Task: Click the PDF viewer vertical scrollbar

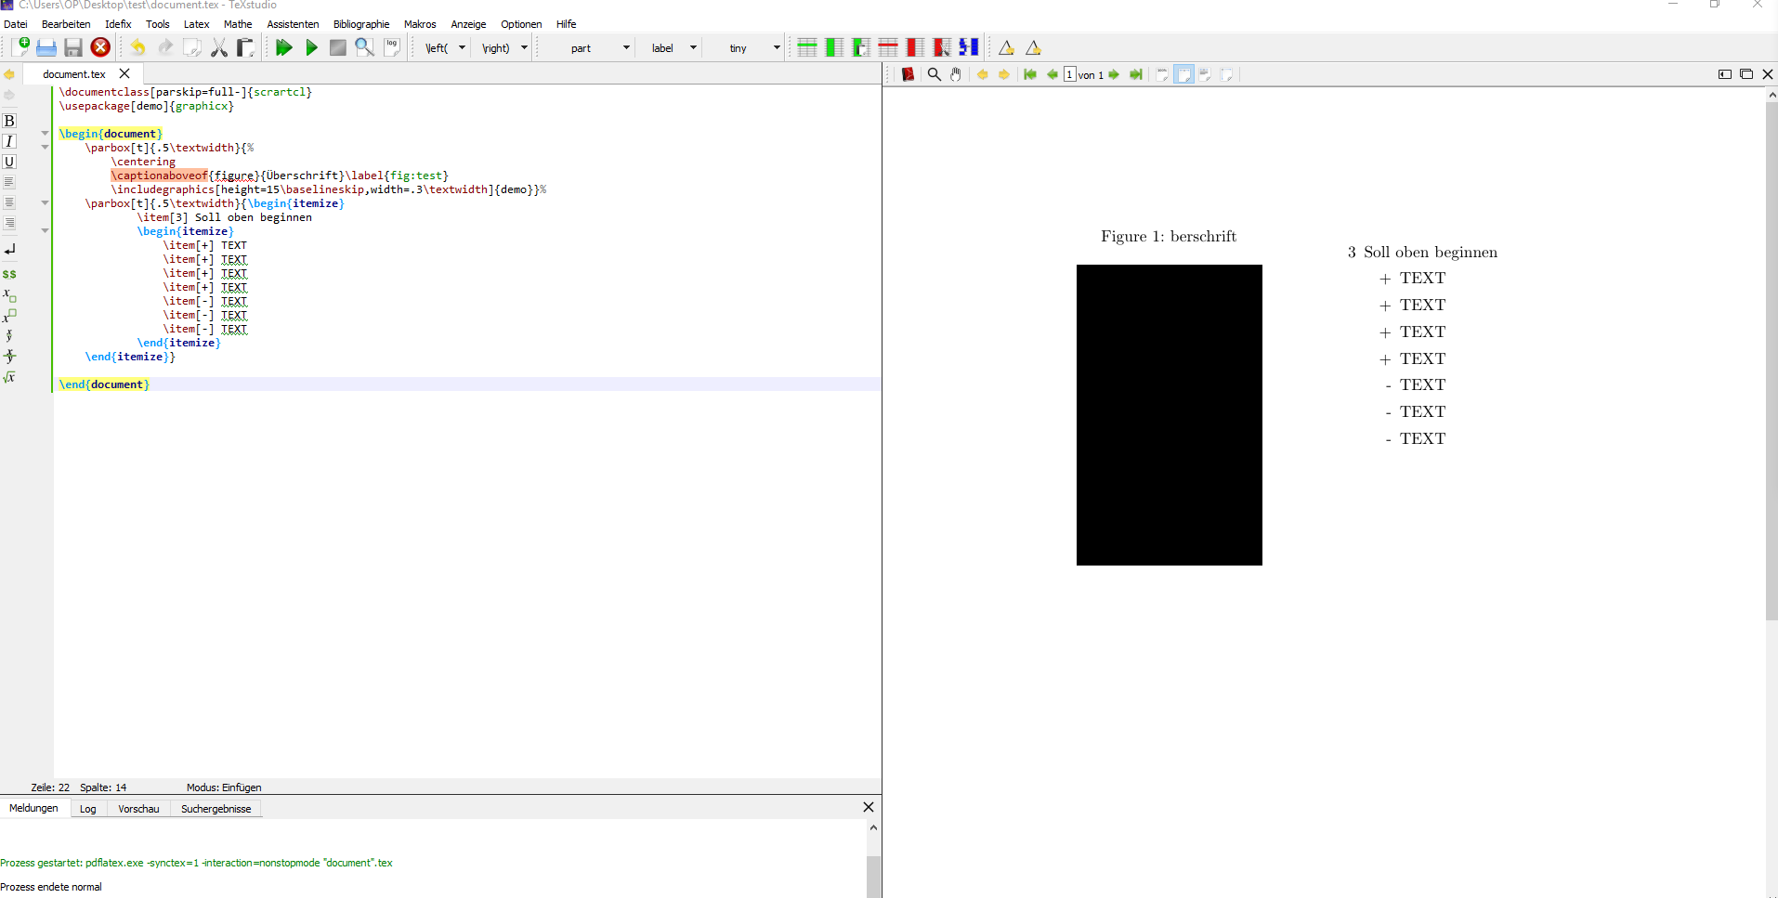Action: (1771, 361)
